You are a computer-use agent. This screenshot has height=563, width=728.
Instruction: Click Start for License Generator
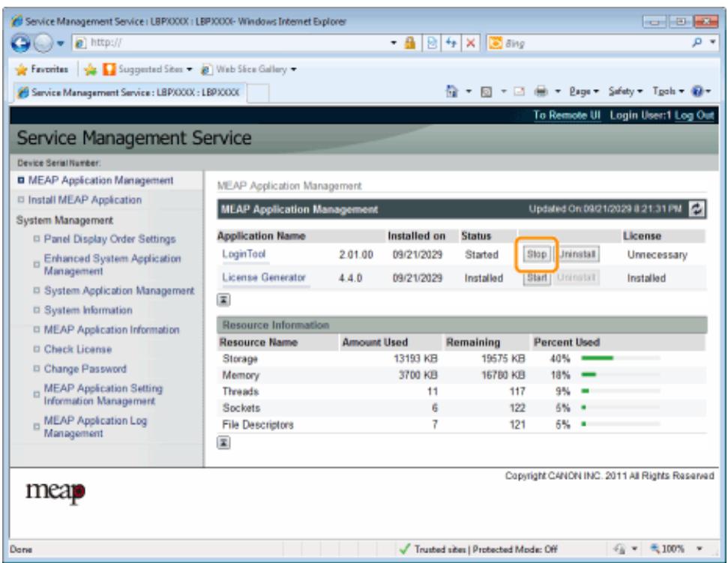[537, 277]
